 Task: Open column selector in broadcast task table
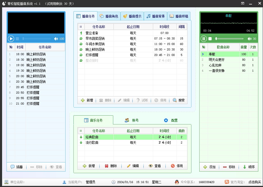pyautogui.click(x=81, y=27)
